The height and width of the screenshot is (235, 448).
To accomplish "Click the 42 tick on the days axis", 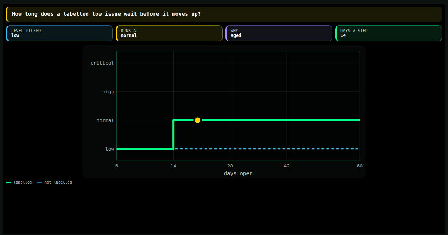I will click(x=287, y=166).
